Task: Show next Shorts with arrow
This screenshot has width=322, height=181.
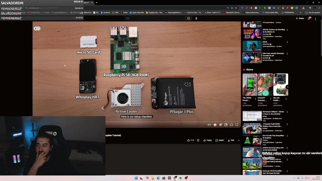Action: click(x=288, y=87)
